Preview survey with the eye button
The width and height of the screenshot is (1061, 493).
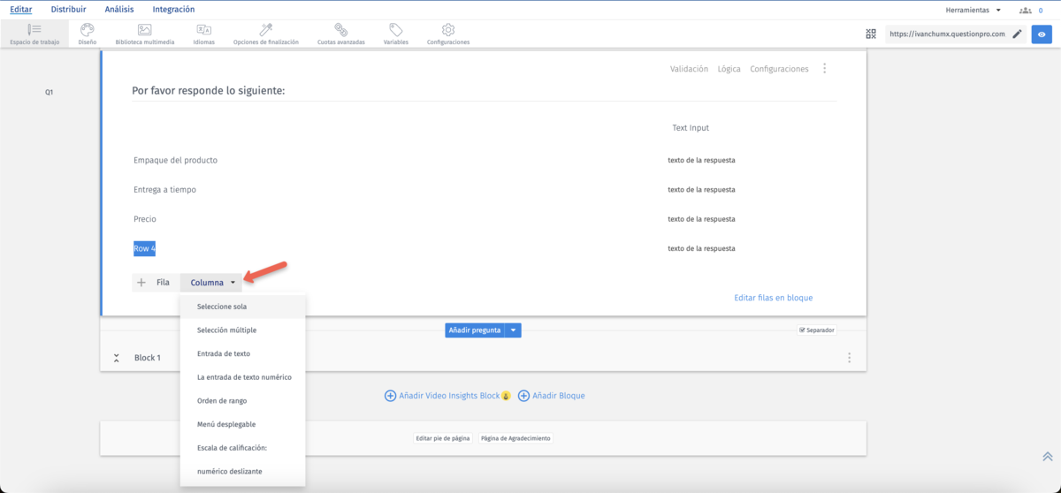tap(1042, 34)
